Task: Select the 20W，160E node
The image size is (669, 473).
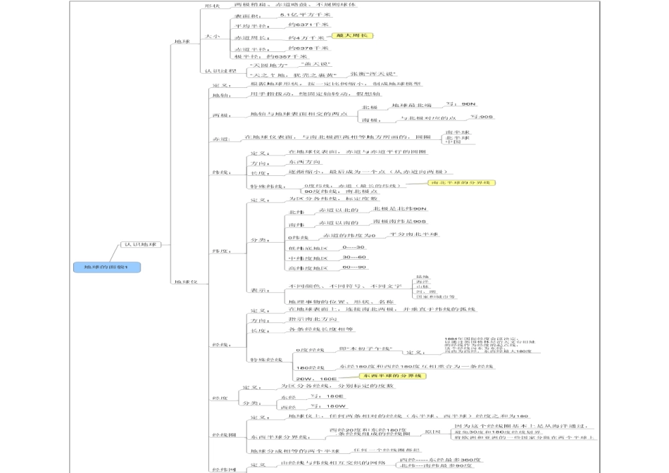Action: (x=317, y=379)
